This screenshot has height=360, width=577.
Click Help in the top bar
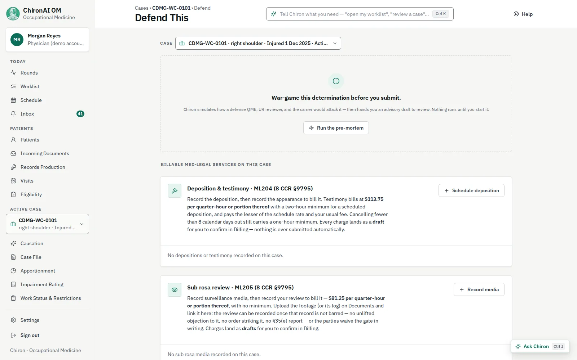(x=523, y=14)
